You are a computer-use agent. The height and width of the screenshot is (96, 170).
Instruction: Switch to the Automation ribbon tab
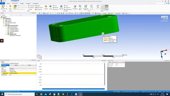(x=36, y=3)
